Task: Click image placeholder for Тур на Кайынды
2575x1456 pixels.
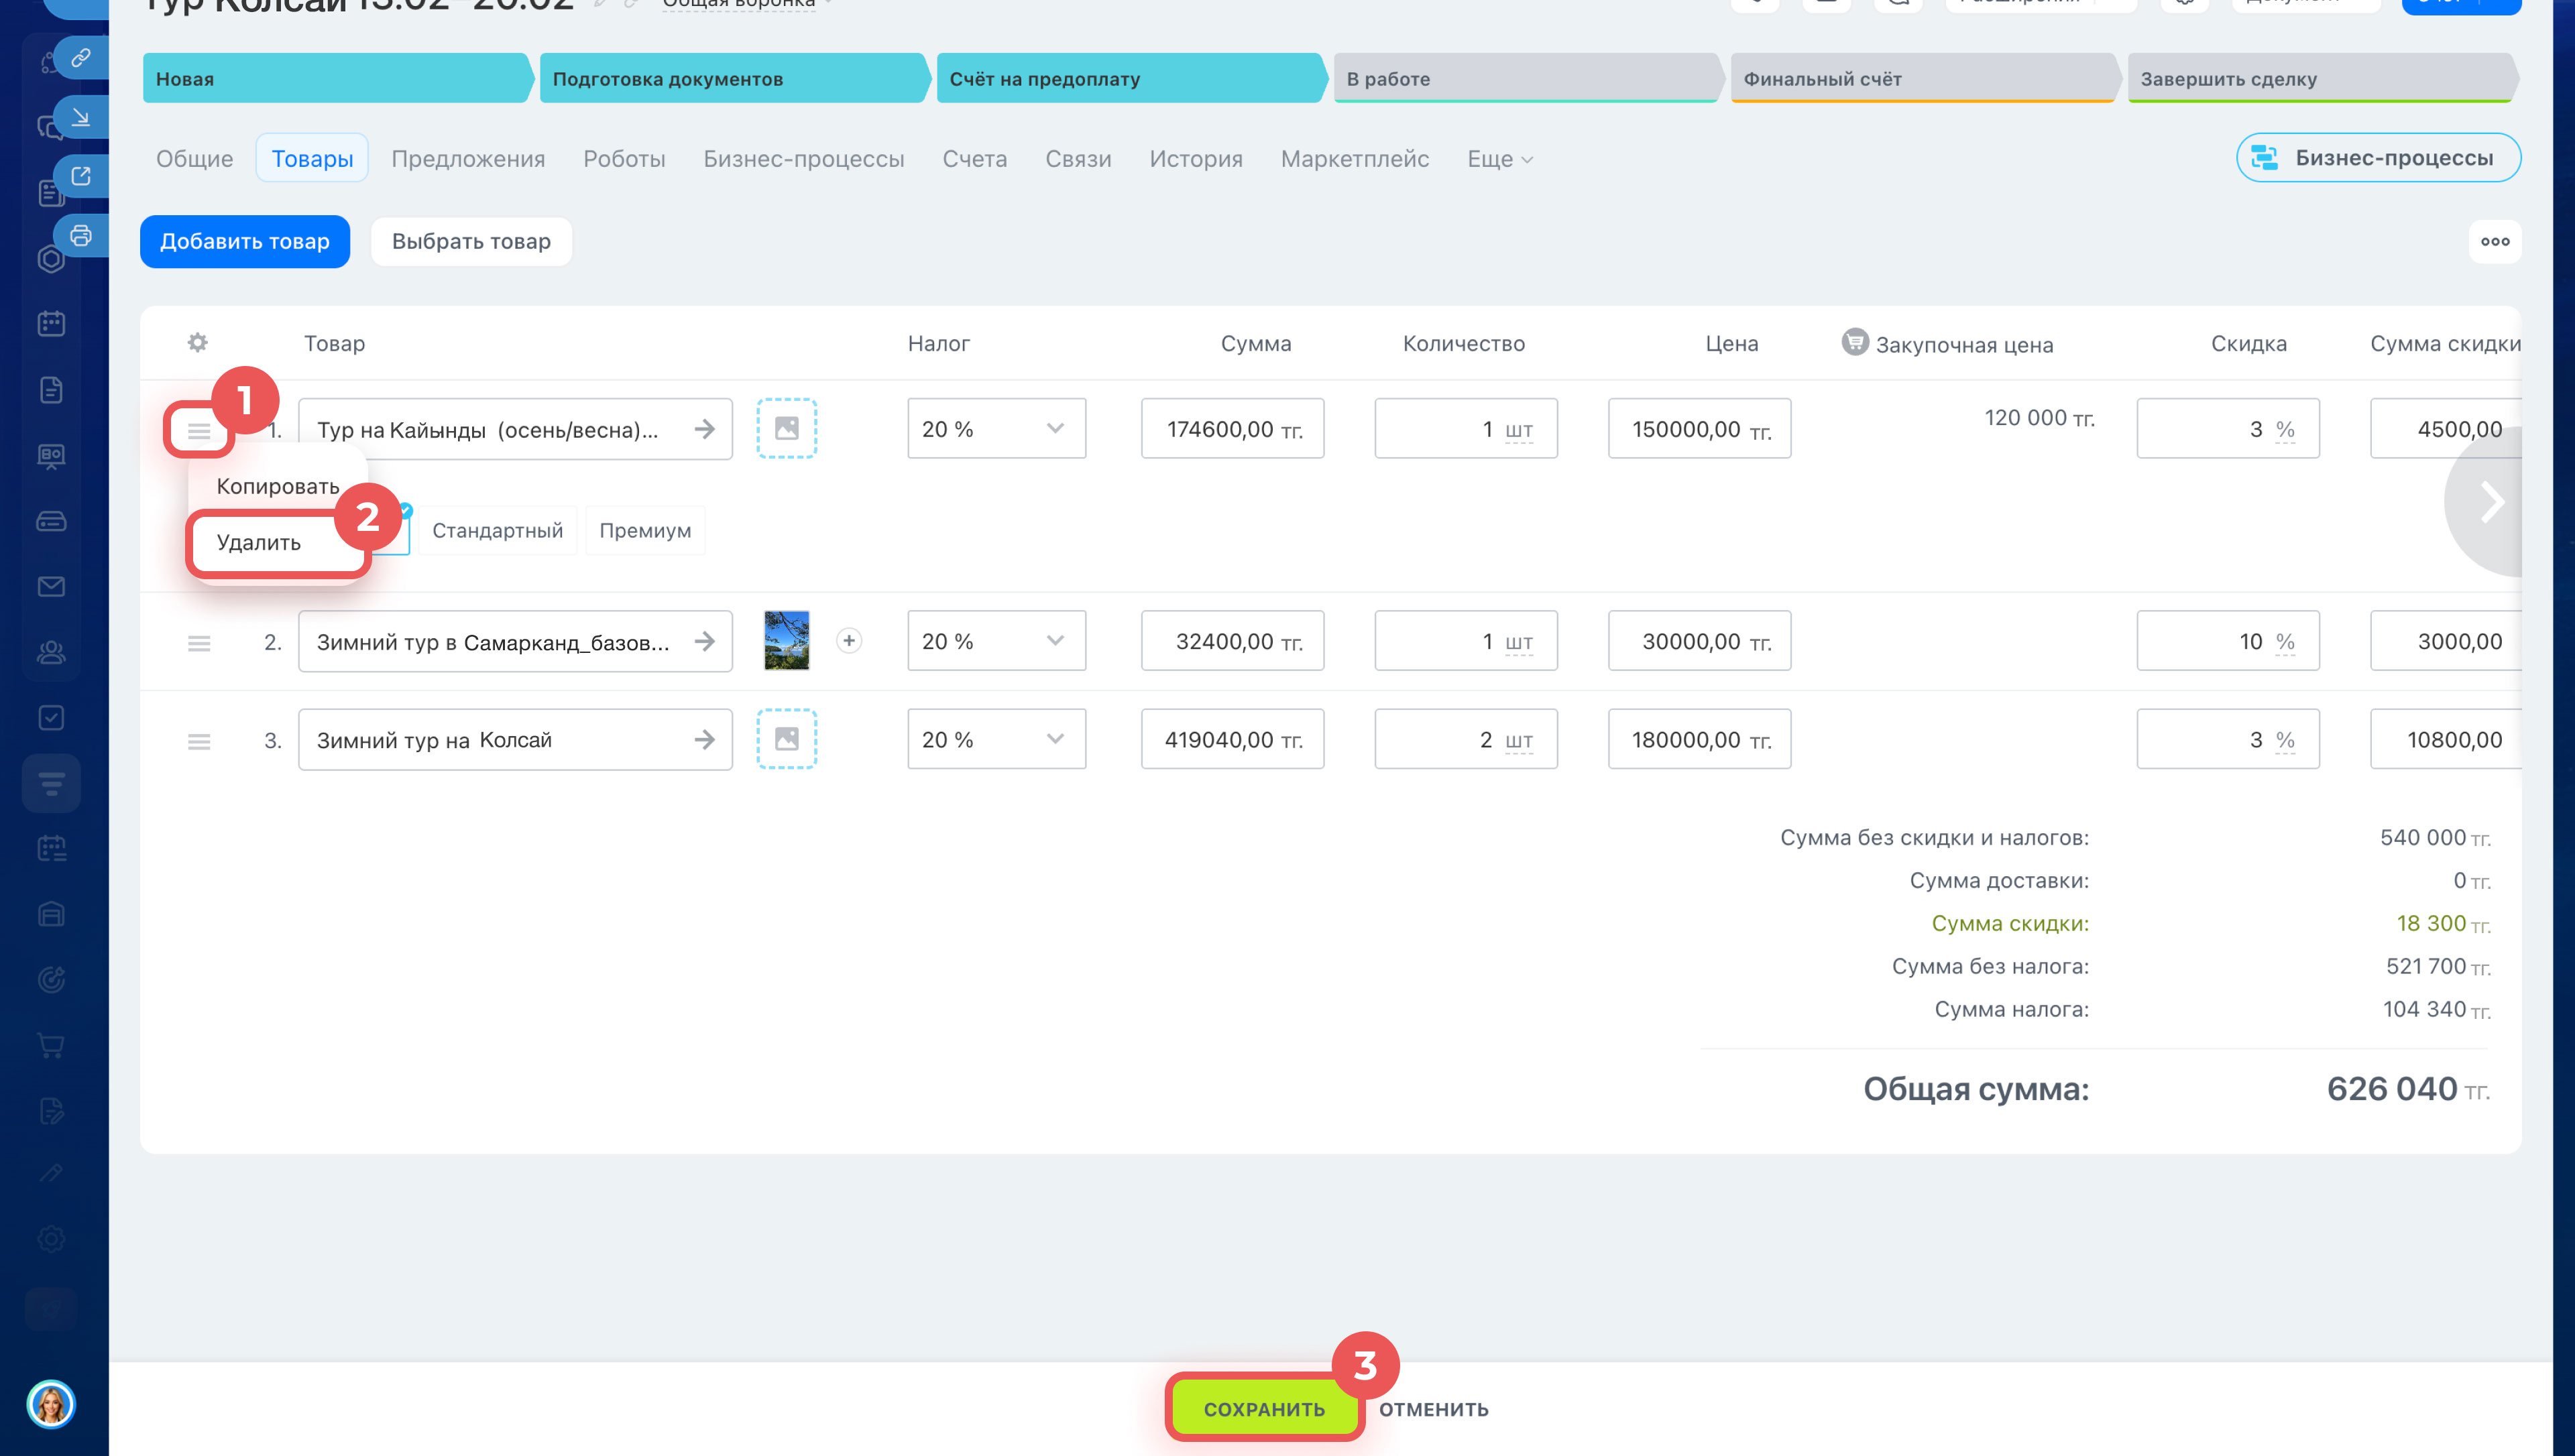Action: (787, 429)
